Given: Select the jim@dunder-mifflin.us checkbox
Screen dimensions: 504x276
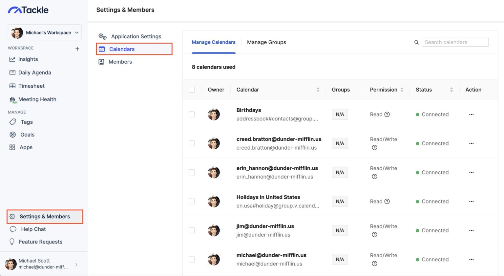Looking at the screenshot, I should click(x=192, y=230).
